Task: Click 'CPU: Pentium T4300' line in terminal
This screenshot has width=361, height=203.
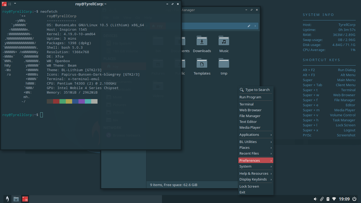Action: pos(82,83)
